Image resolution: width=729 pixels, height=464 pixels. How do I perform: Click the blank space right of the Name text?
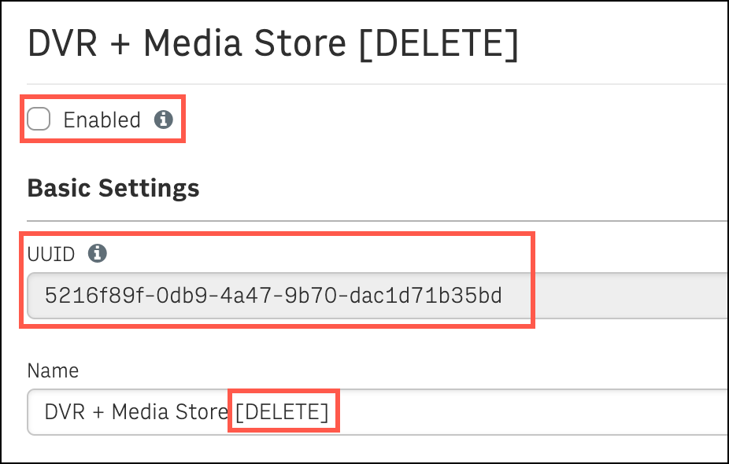pyautogui.click(x=530, y=412)
